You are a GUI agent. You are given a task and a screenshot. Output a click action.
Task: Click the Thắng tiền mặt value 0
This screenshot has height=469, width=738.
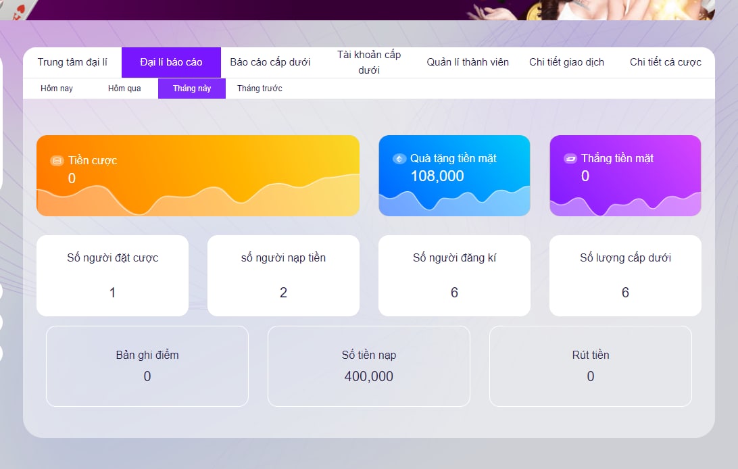585,176
